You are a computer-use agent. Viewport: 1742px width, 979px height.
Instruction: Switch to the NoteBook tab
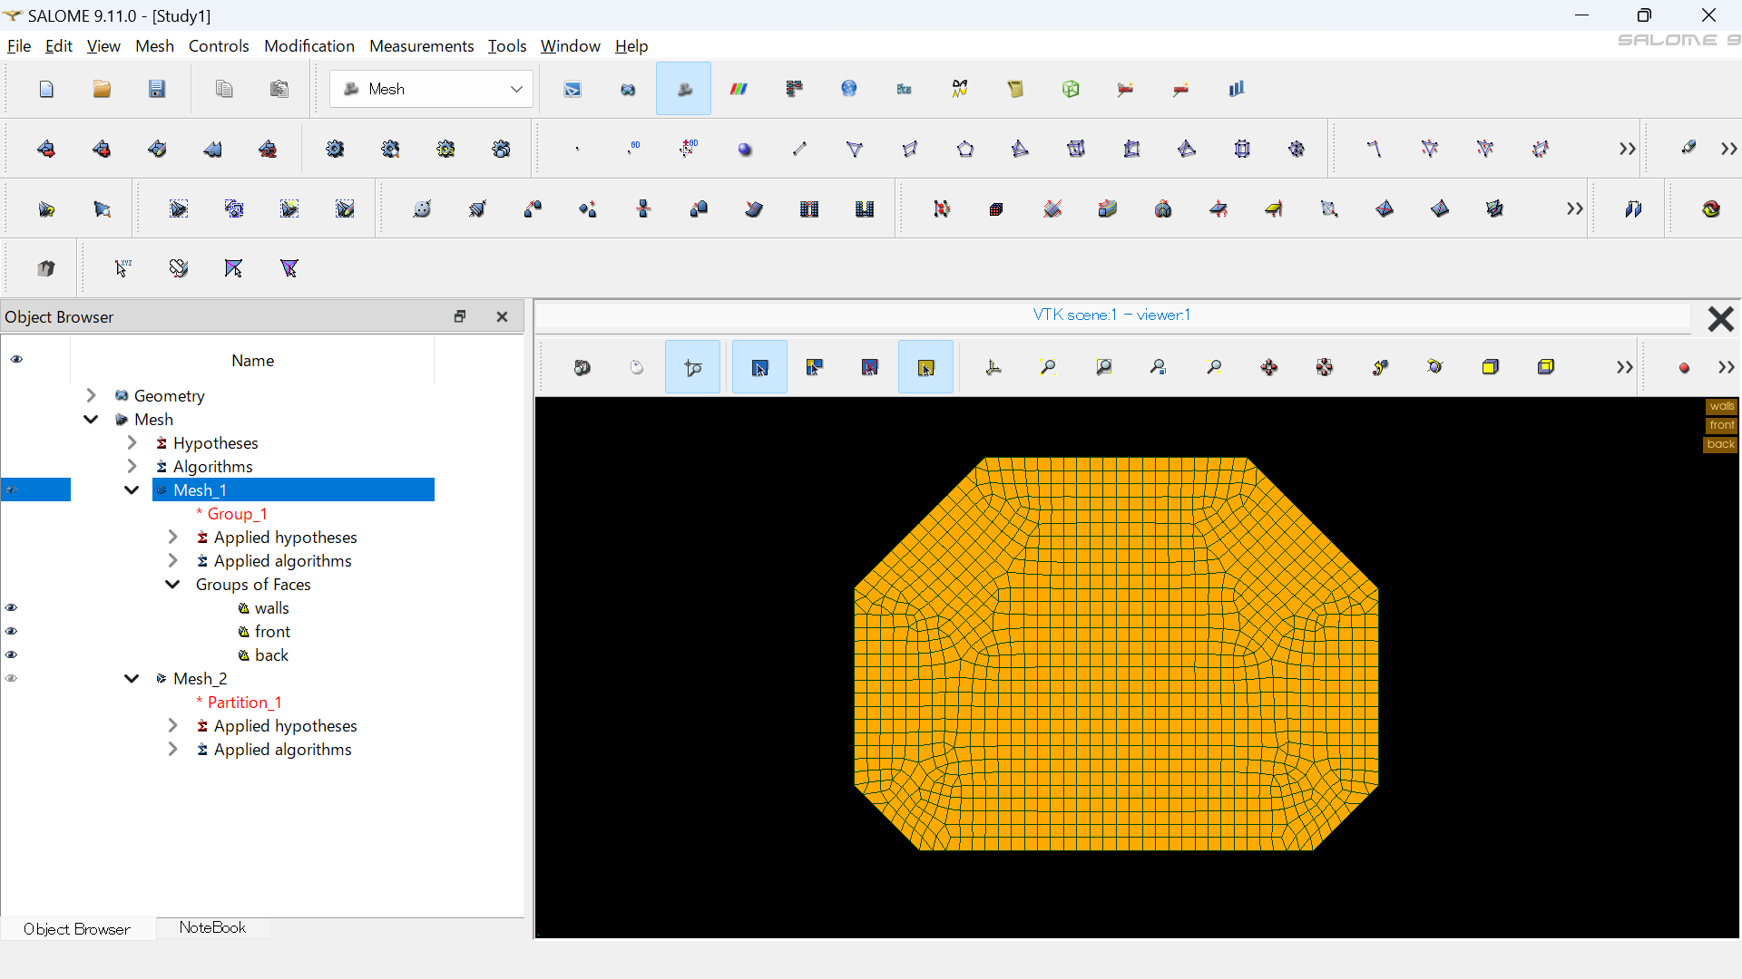click(212, 927)
